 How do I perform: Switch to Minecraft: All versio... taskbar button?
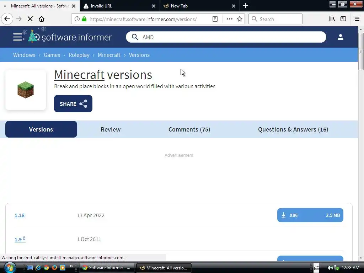click(x=164, y=268)
